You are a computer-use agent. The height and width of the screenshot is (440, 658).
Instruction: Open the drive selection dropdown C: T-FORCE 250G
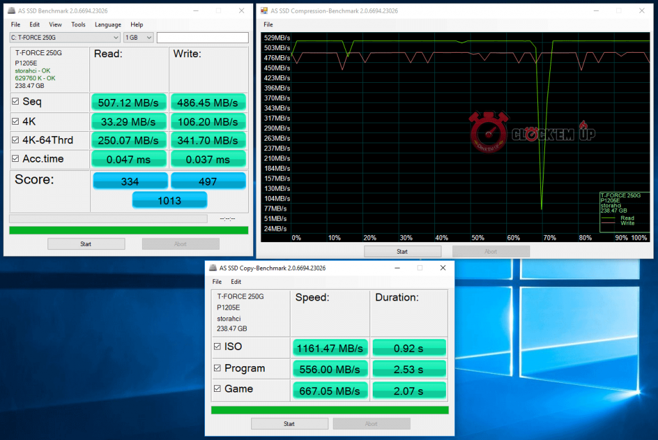click(66, 38)
